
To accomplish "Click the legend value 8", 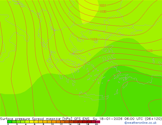I will click(43, 124).
